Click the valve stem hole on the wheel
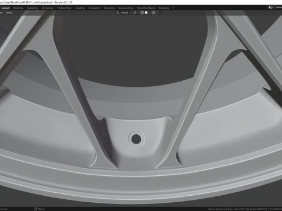Image resolution: width=282 pixels, height=211 pixels. [x=136, y=139]
